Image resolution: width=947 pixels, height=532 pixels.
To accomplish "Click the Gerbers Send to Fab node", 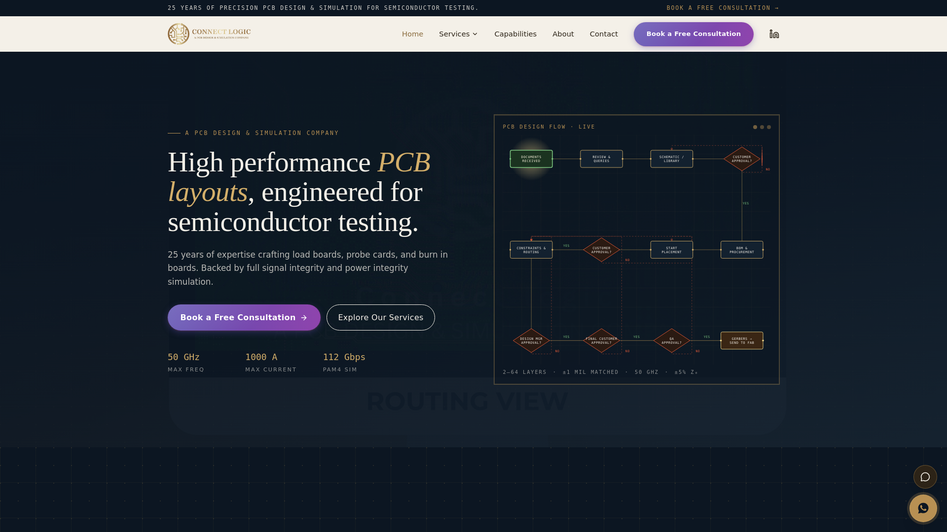I will coord(742,341).
